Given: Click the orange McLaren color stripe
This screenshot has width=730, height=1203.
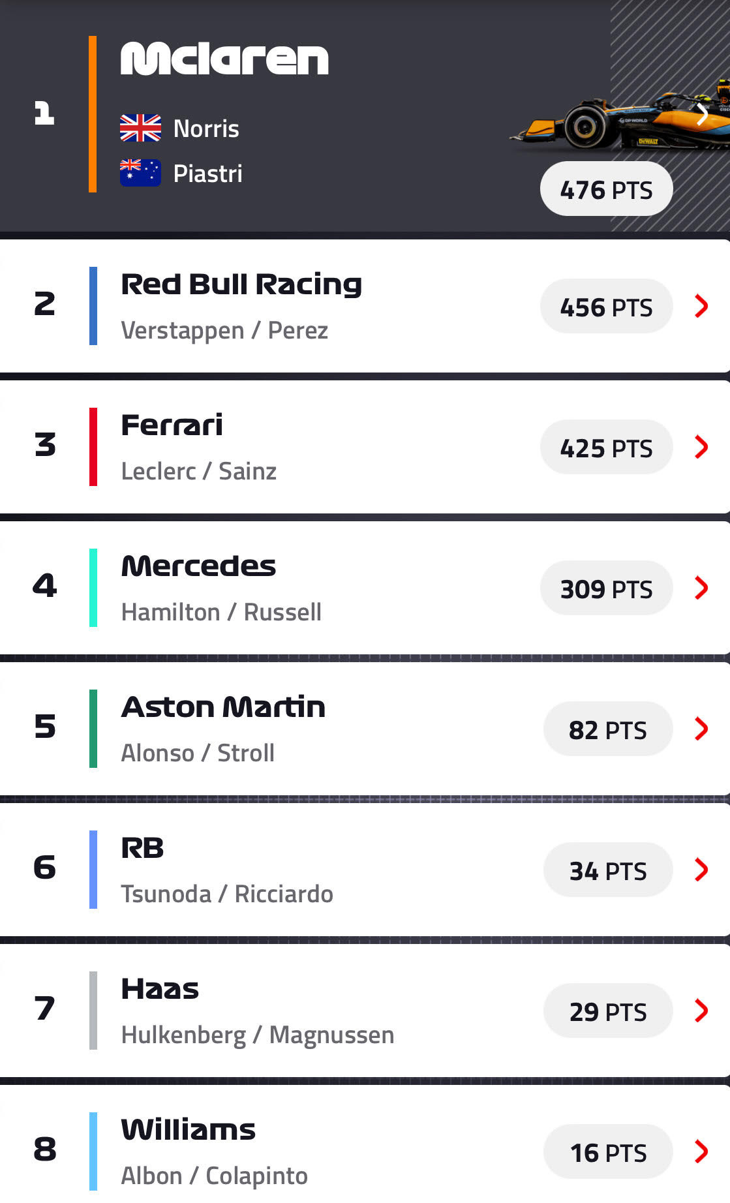Looking at the screenshot, I should click(x=93, y=114).
